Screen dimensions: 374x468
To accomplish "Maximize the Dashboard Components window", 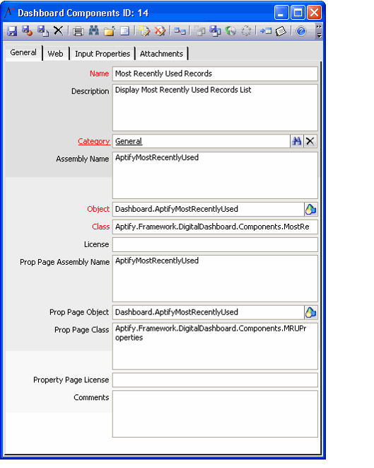I will (298, 13).
